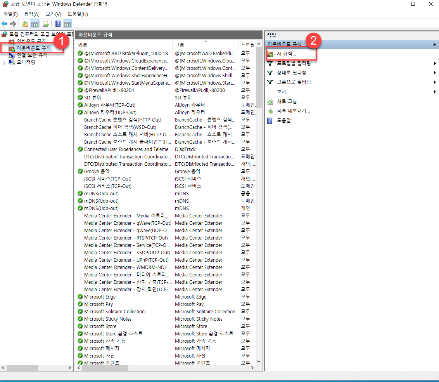Click the 새로 고침 refresh icon
The width and height of the screenshot is (439, 382).
(x=270, y=101)
